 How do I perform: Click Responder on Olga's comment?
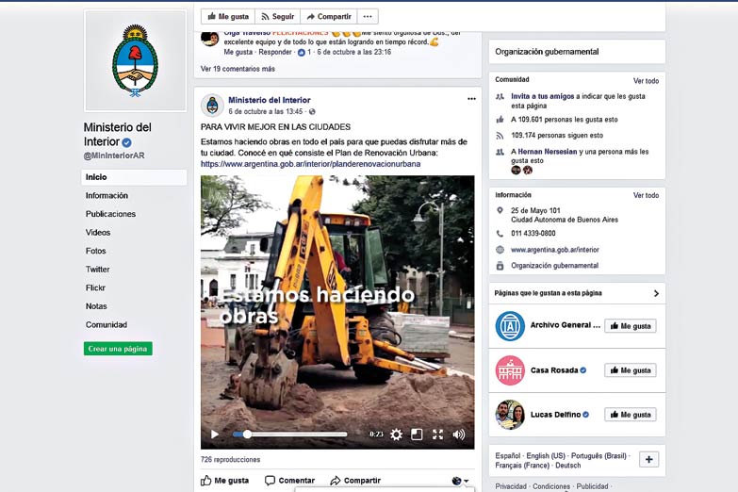[275, 52]
